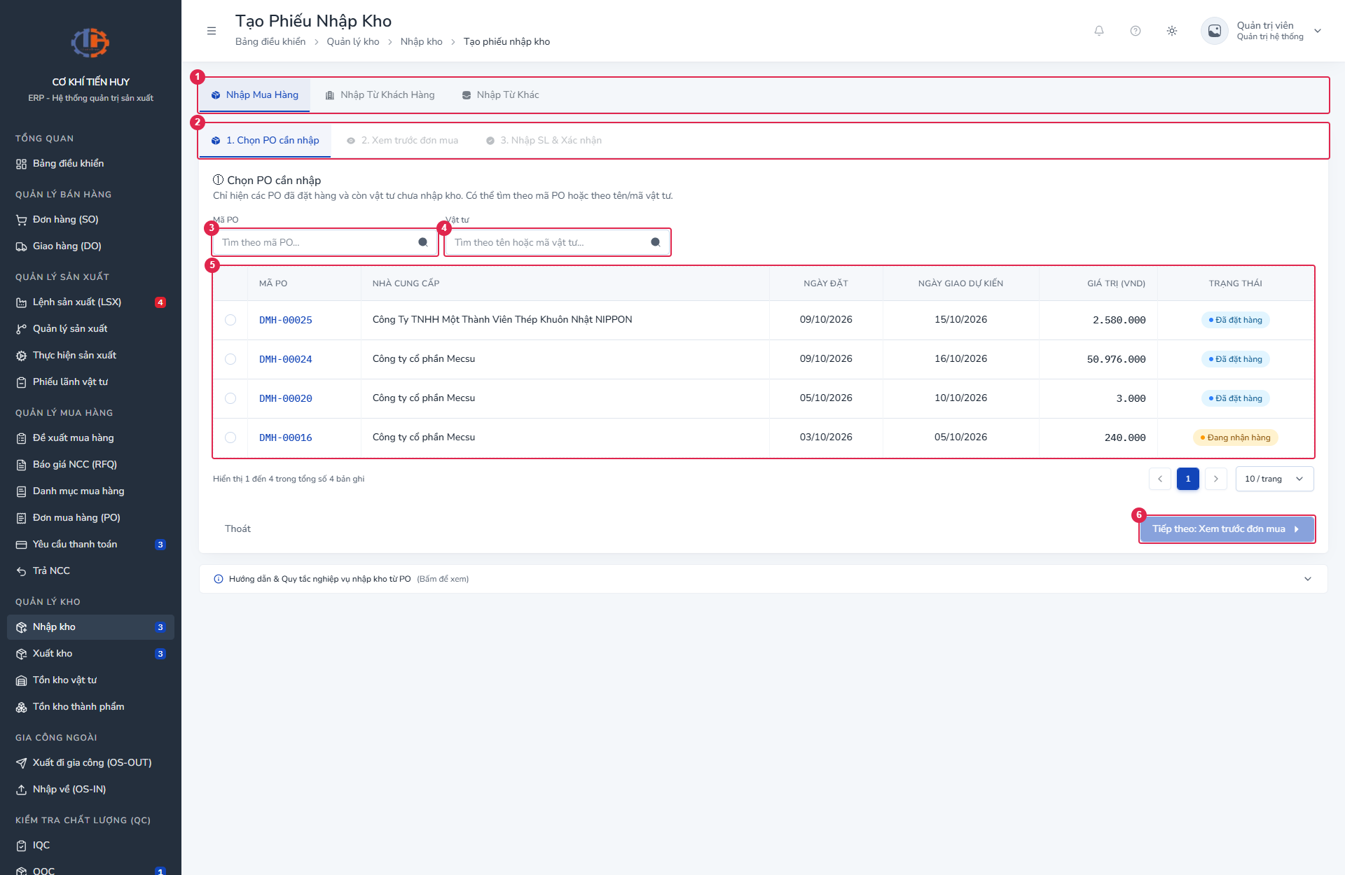Go to step 2. Xem trước đơn mua
This screenshot has width=1345, height=875.
point(403,141)
